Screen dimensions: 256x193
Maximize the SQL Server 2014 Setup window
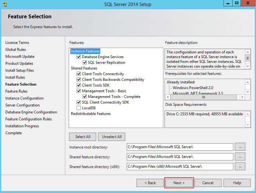[236, 3]
